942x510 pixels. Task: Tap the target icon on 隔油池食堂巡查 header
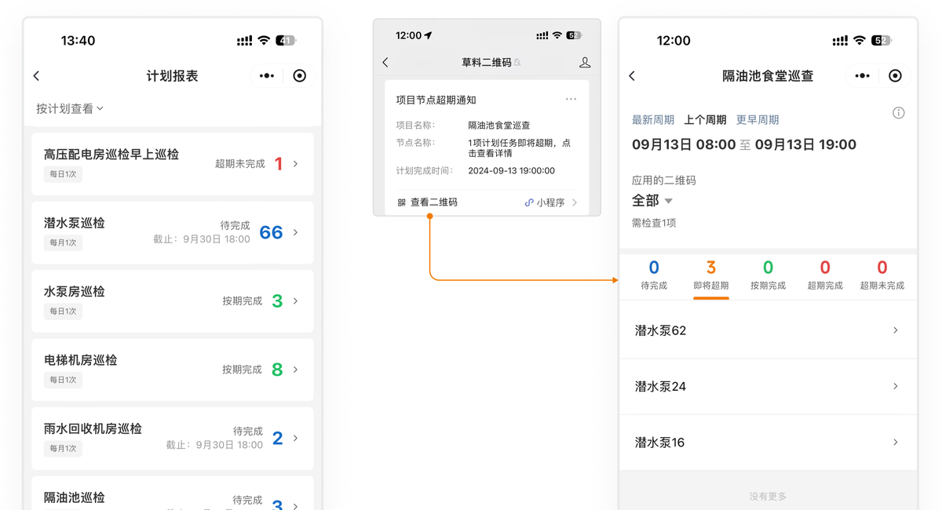[x=895, y=76]
